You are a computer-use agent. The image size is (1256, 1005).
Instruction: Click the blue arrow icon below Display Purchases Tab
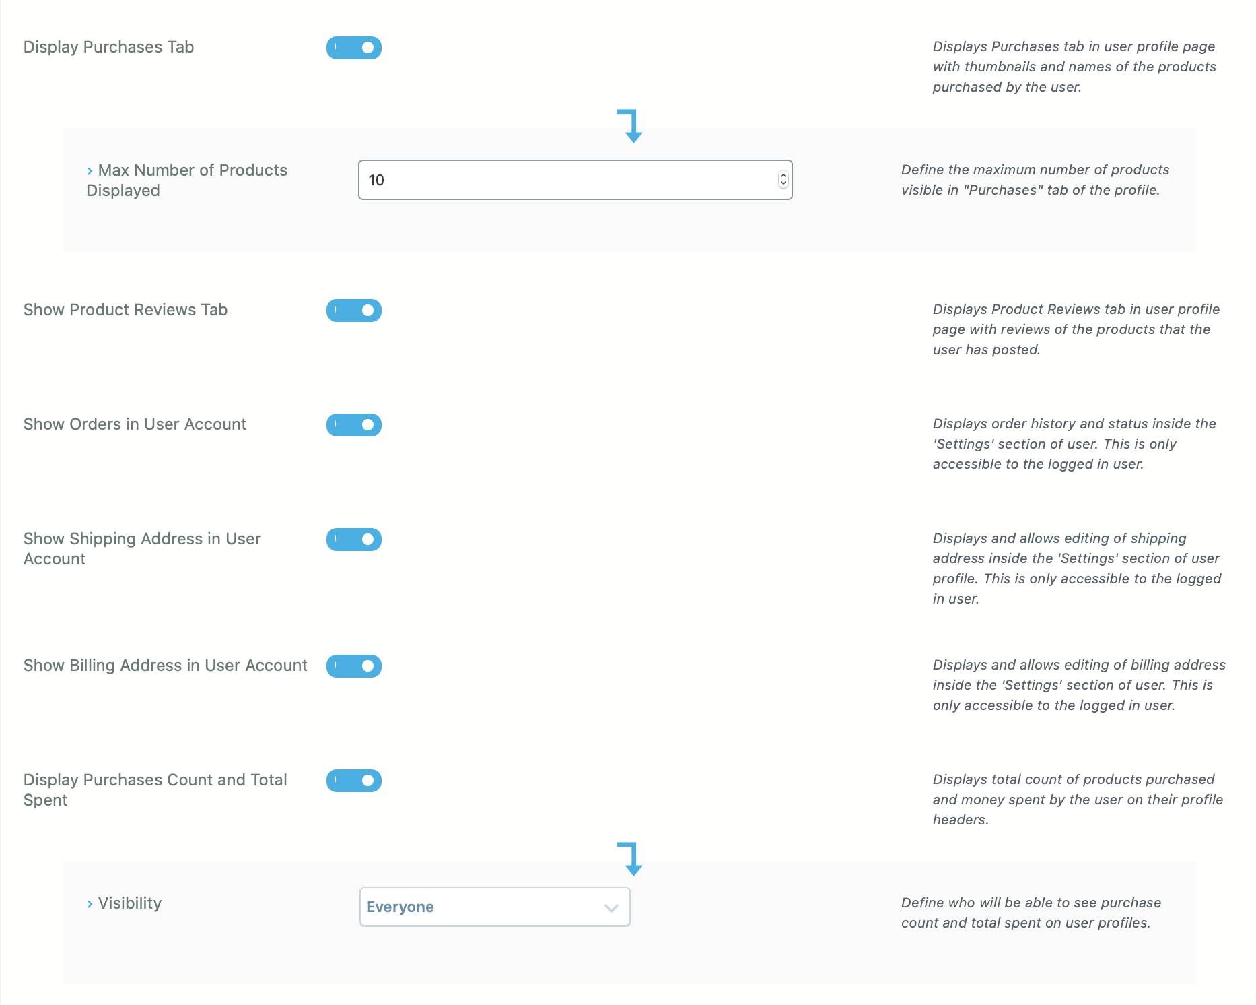click(631, 126)
